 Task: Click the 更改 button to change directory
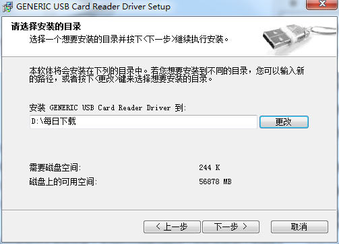(x=284, y=122)
